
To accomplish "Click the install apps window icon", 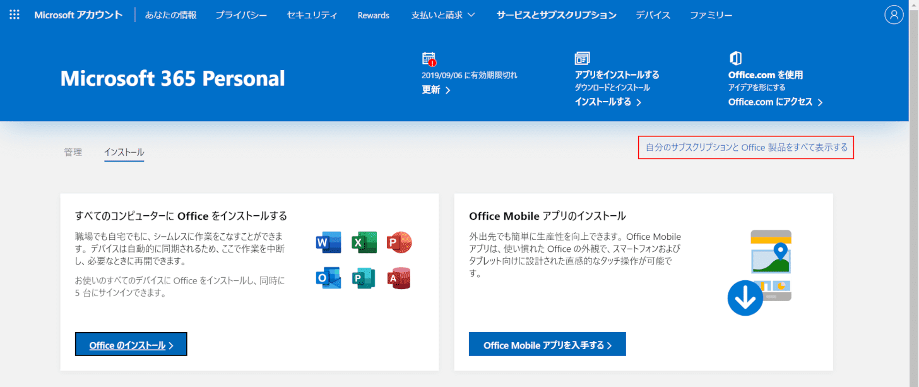I will (x=582, y=59).
